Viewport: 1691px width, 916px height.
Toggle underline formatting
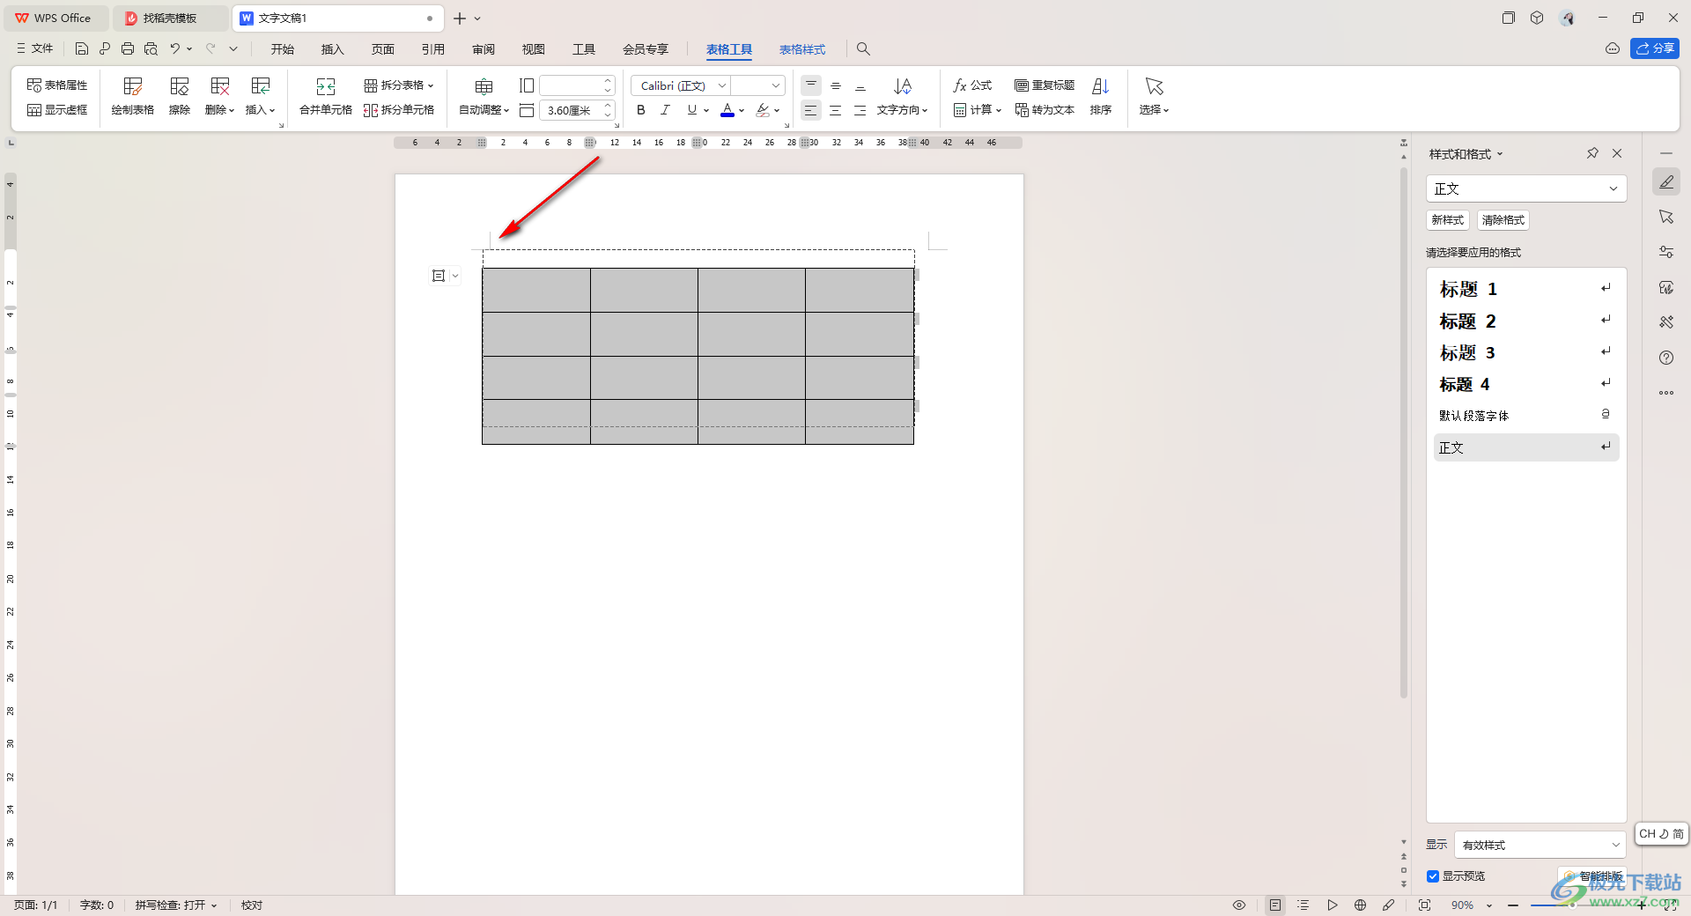point(692,110)
